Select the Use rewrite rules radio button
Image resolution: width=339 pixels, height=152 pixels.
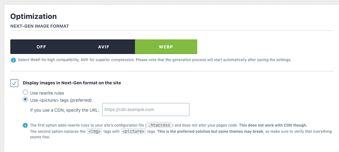pos(25,92)
